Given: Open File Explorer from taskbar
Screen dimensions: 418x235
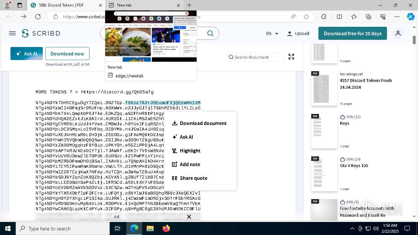Looking at the screenshot, I should tap(150, 228).
